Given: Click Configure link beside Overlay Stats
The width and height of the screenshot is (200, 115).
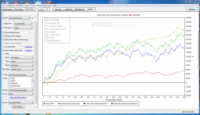Looking at the screenshot, I should (29, 47).
